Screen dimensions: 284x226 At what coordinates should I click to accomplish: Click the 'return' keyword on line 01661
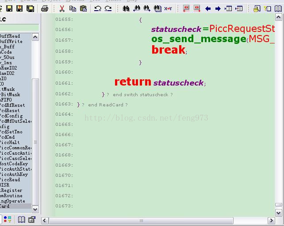(133, 82)
